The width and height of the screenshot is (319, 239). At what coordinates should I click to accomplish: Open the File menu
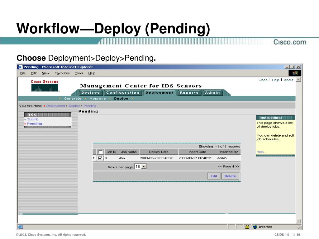23,73
